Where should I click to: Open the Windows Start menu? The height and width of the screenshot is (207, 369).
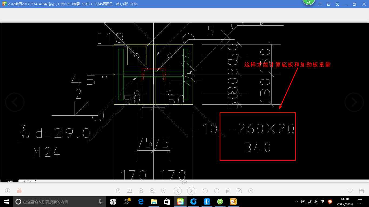tap(6, 202)
